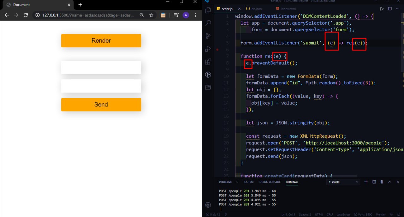Change file encoding via 'UTF-8'
The height and width of the screenshot is (217, 404).
tap(318, 214)
